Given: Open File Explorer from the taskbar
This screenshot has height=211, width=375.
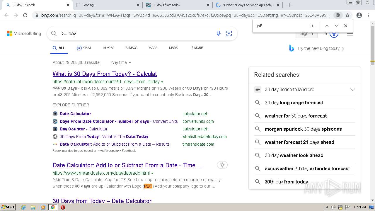Looking at the screenshot, I should [x=33, y=207].
